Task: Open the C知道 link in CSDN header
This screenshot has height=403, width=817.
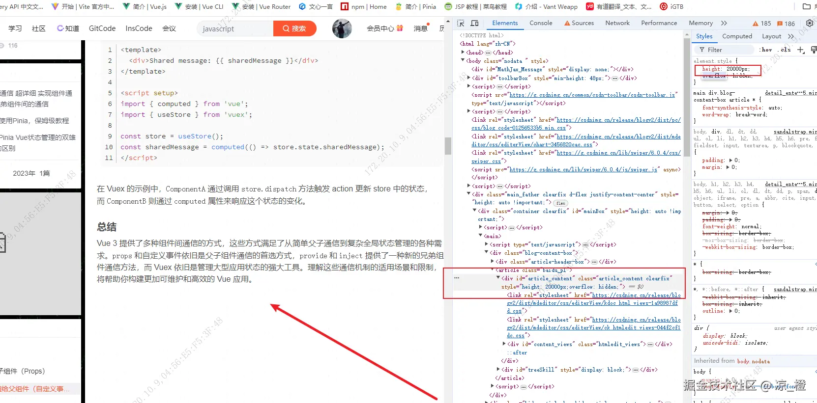Action: 68,28
